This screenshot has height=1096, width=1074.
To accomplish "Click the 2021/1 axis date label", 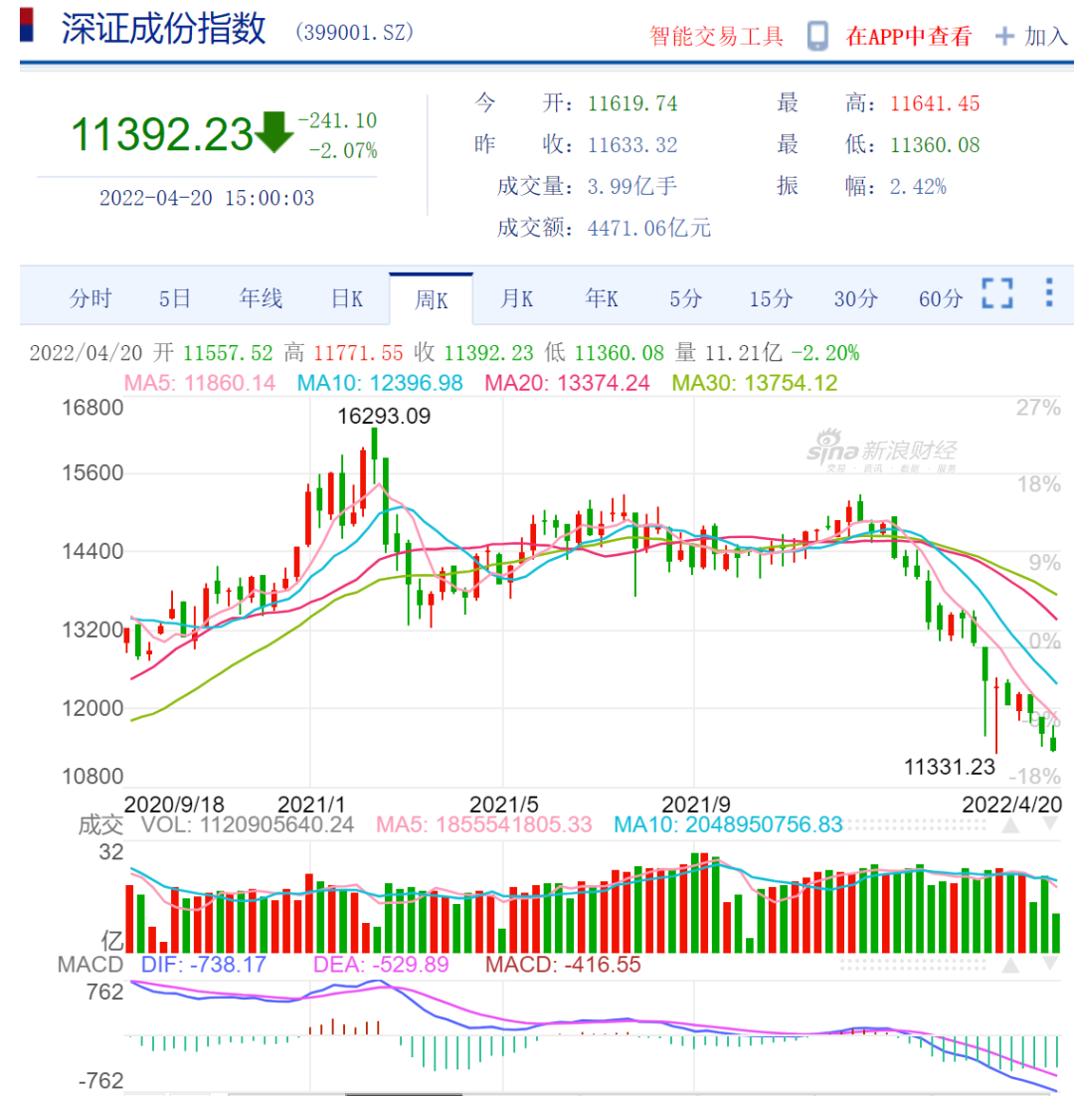I will pos(311,804).
